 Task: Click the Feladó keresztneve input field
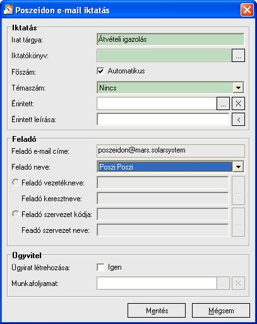(163, 199)
